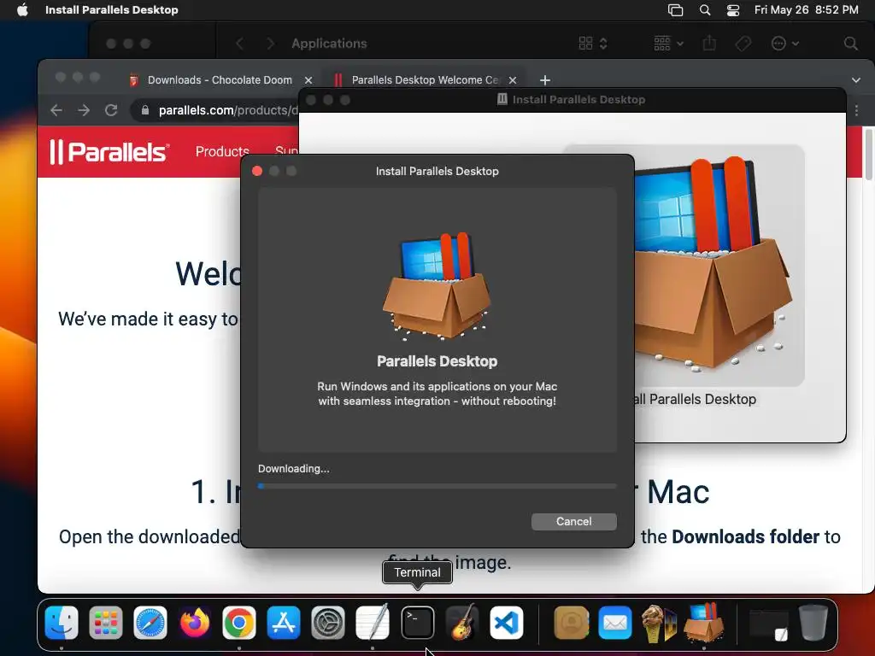Screen dimensions: 875x656
Task: Open System Settings gear in Dock
Action: [328, 623]
